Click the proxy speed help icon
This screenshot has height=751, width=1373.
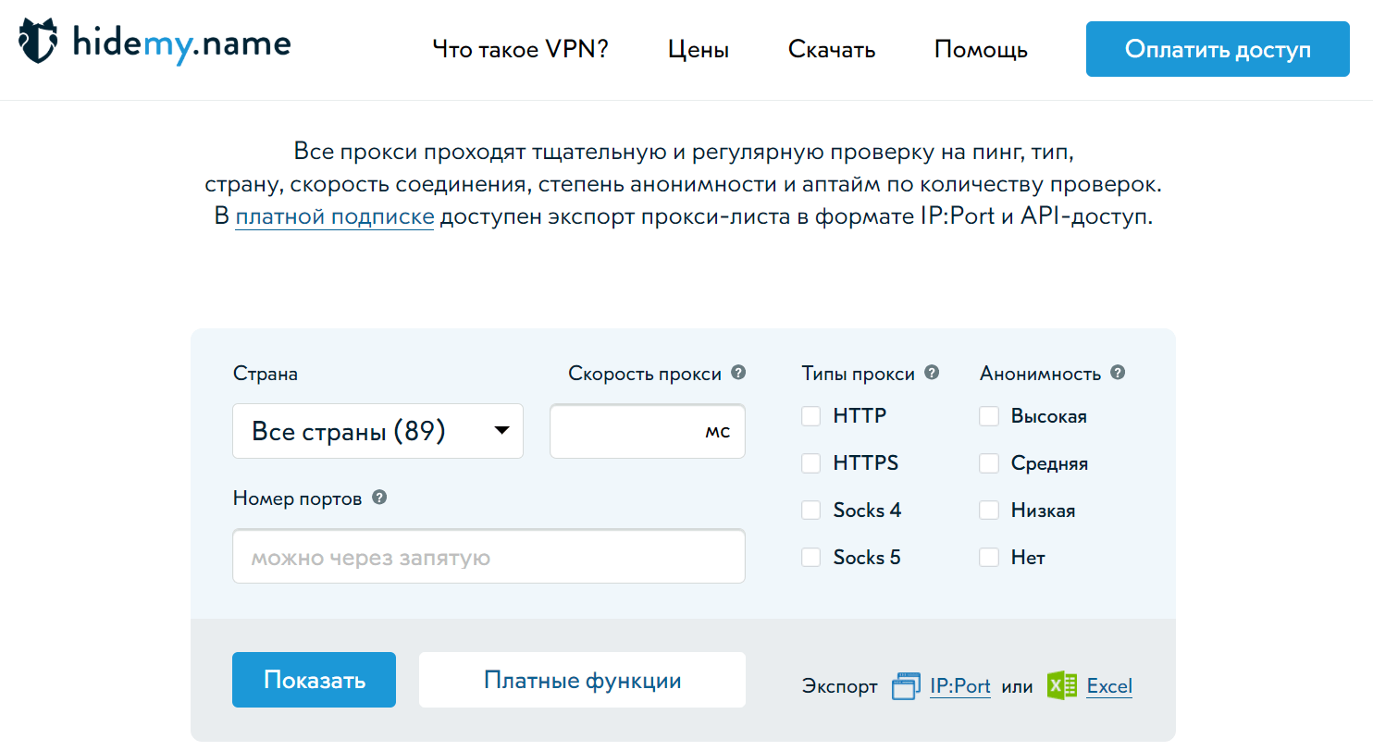coord(738,373)
